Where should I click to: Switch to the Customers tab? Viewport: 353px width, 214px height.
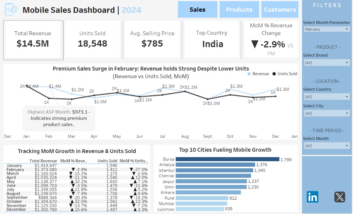[280, 9]
